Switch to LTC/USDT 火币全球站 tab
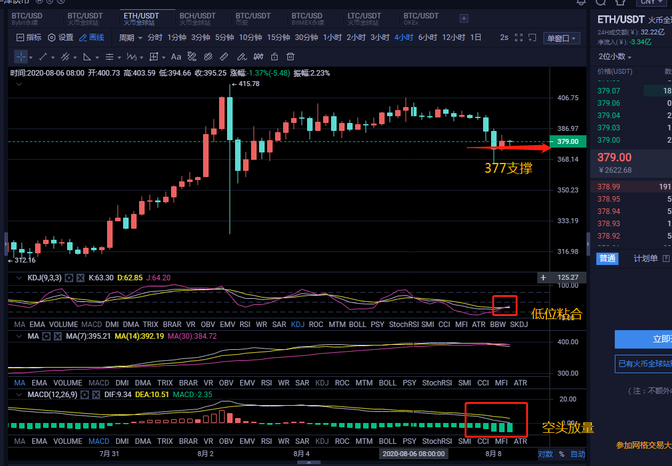Viewport: 672px width, 466px height. coord(364,18)
